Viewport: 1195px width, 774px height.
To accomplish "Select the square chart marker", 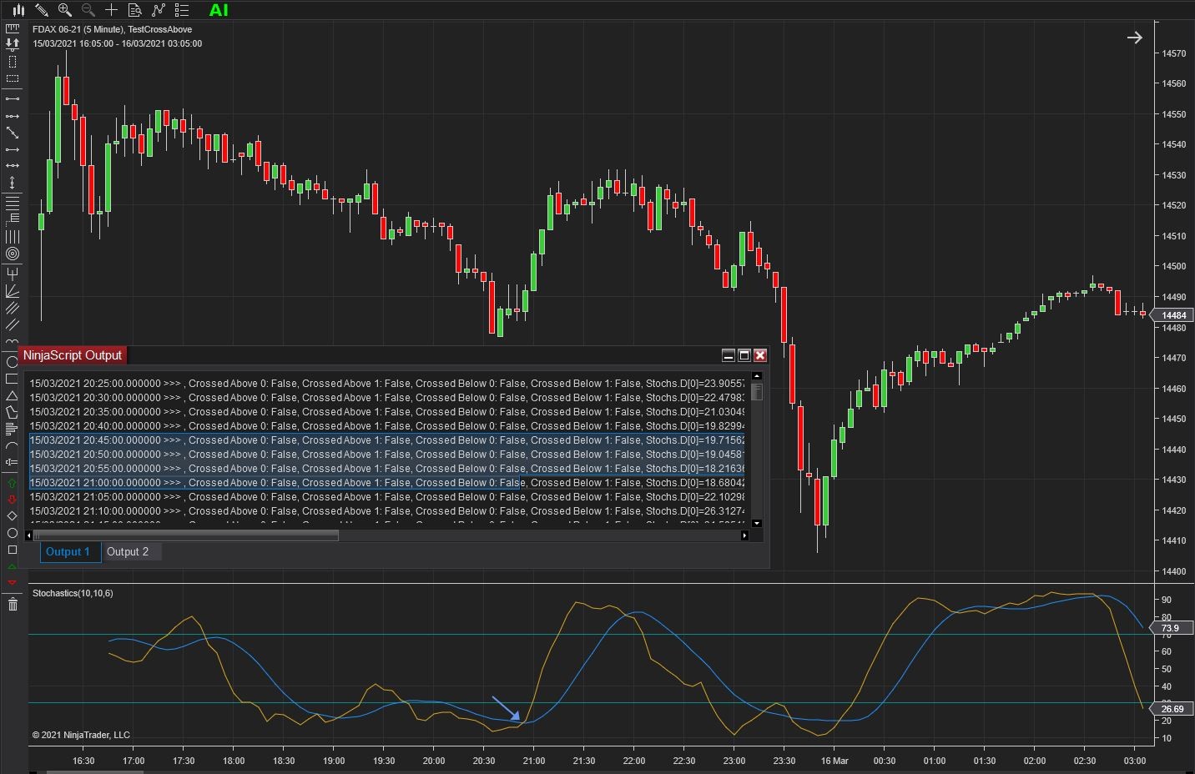I will click(x=13, y=550).
